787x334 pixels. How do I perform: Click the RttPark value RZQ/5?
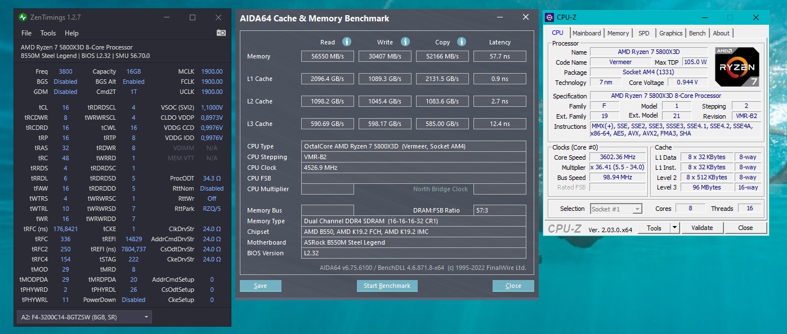tap(212, 209)
